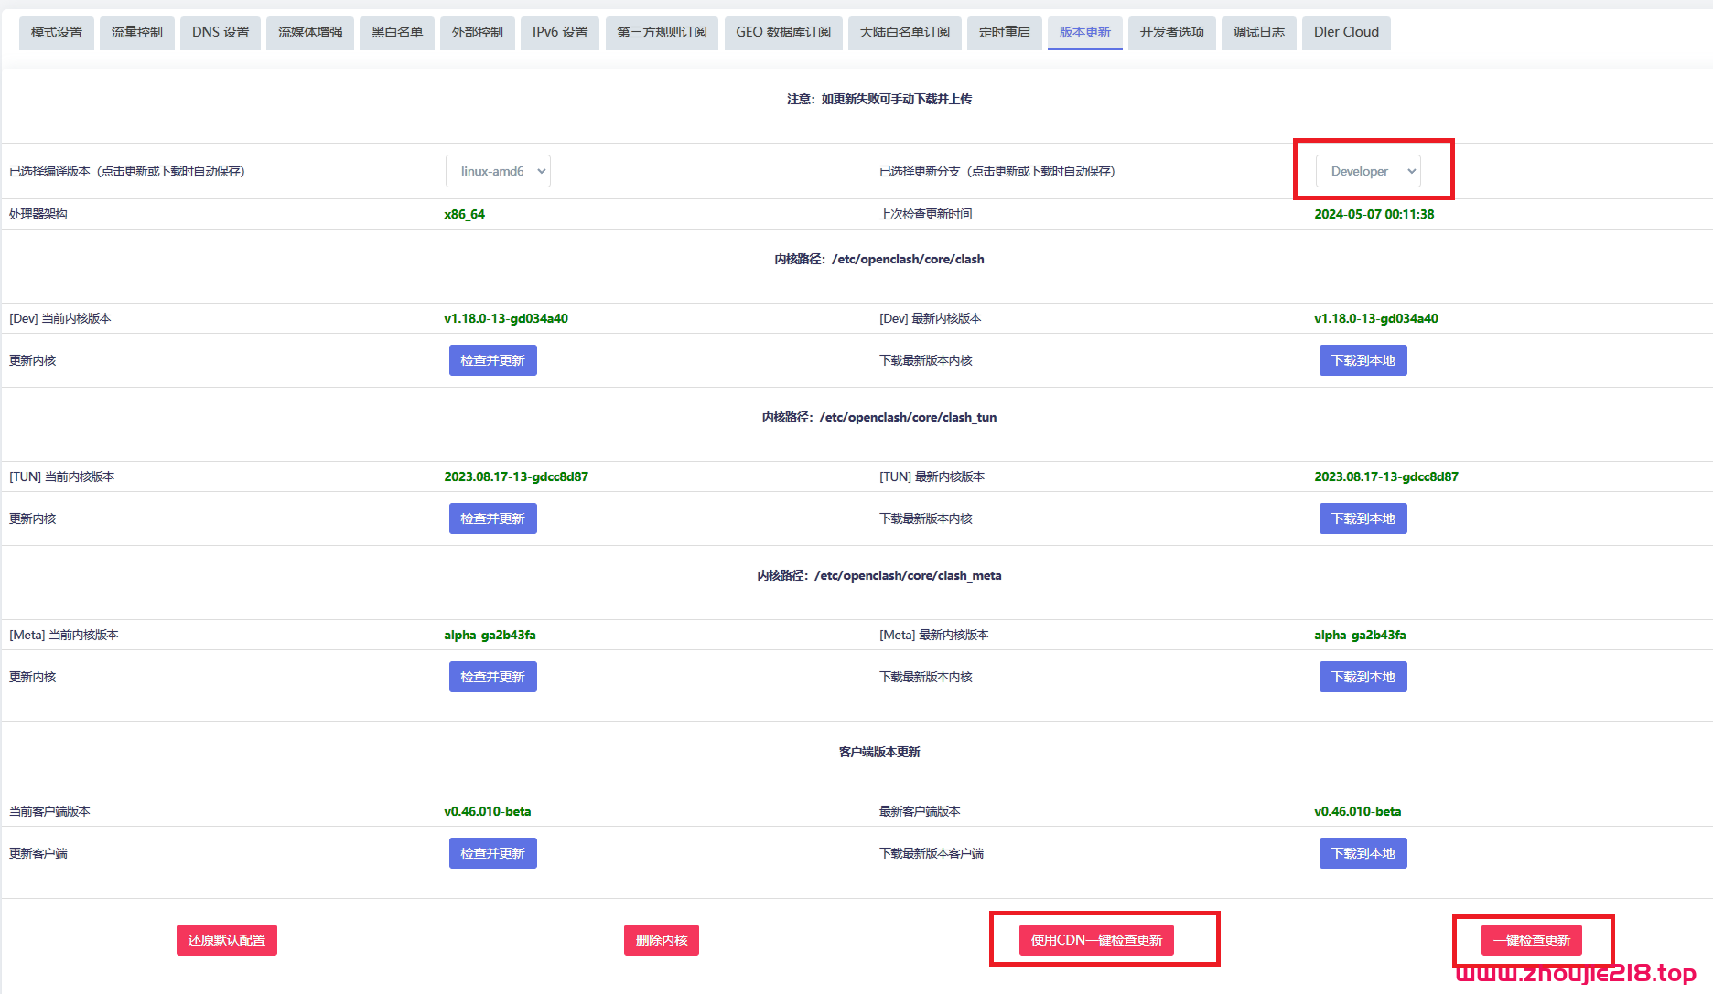Click 下载到本地 for the TUN kernel
1713x994 pixels.
click(1363, 518)
